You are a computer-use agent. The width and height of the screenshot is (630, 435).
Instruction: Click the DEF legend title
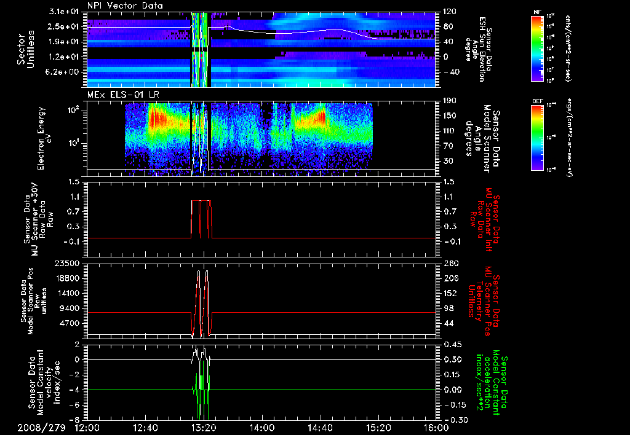[x=537, y=101]
